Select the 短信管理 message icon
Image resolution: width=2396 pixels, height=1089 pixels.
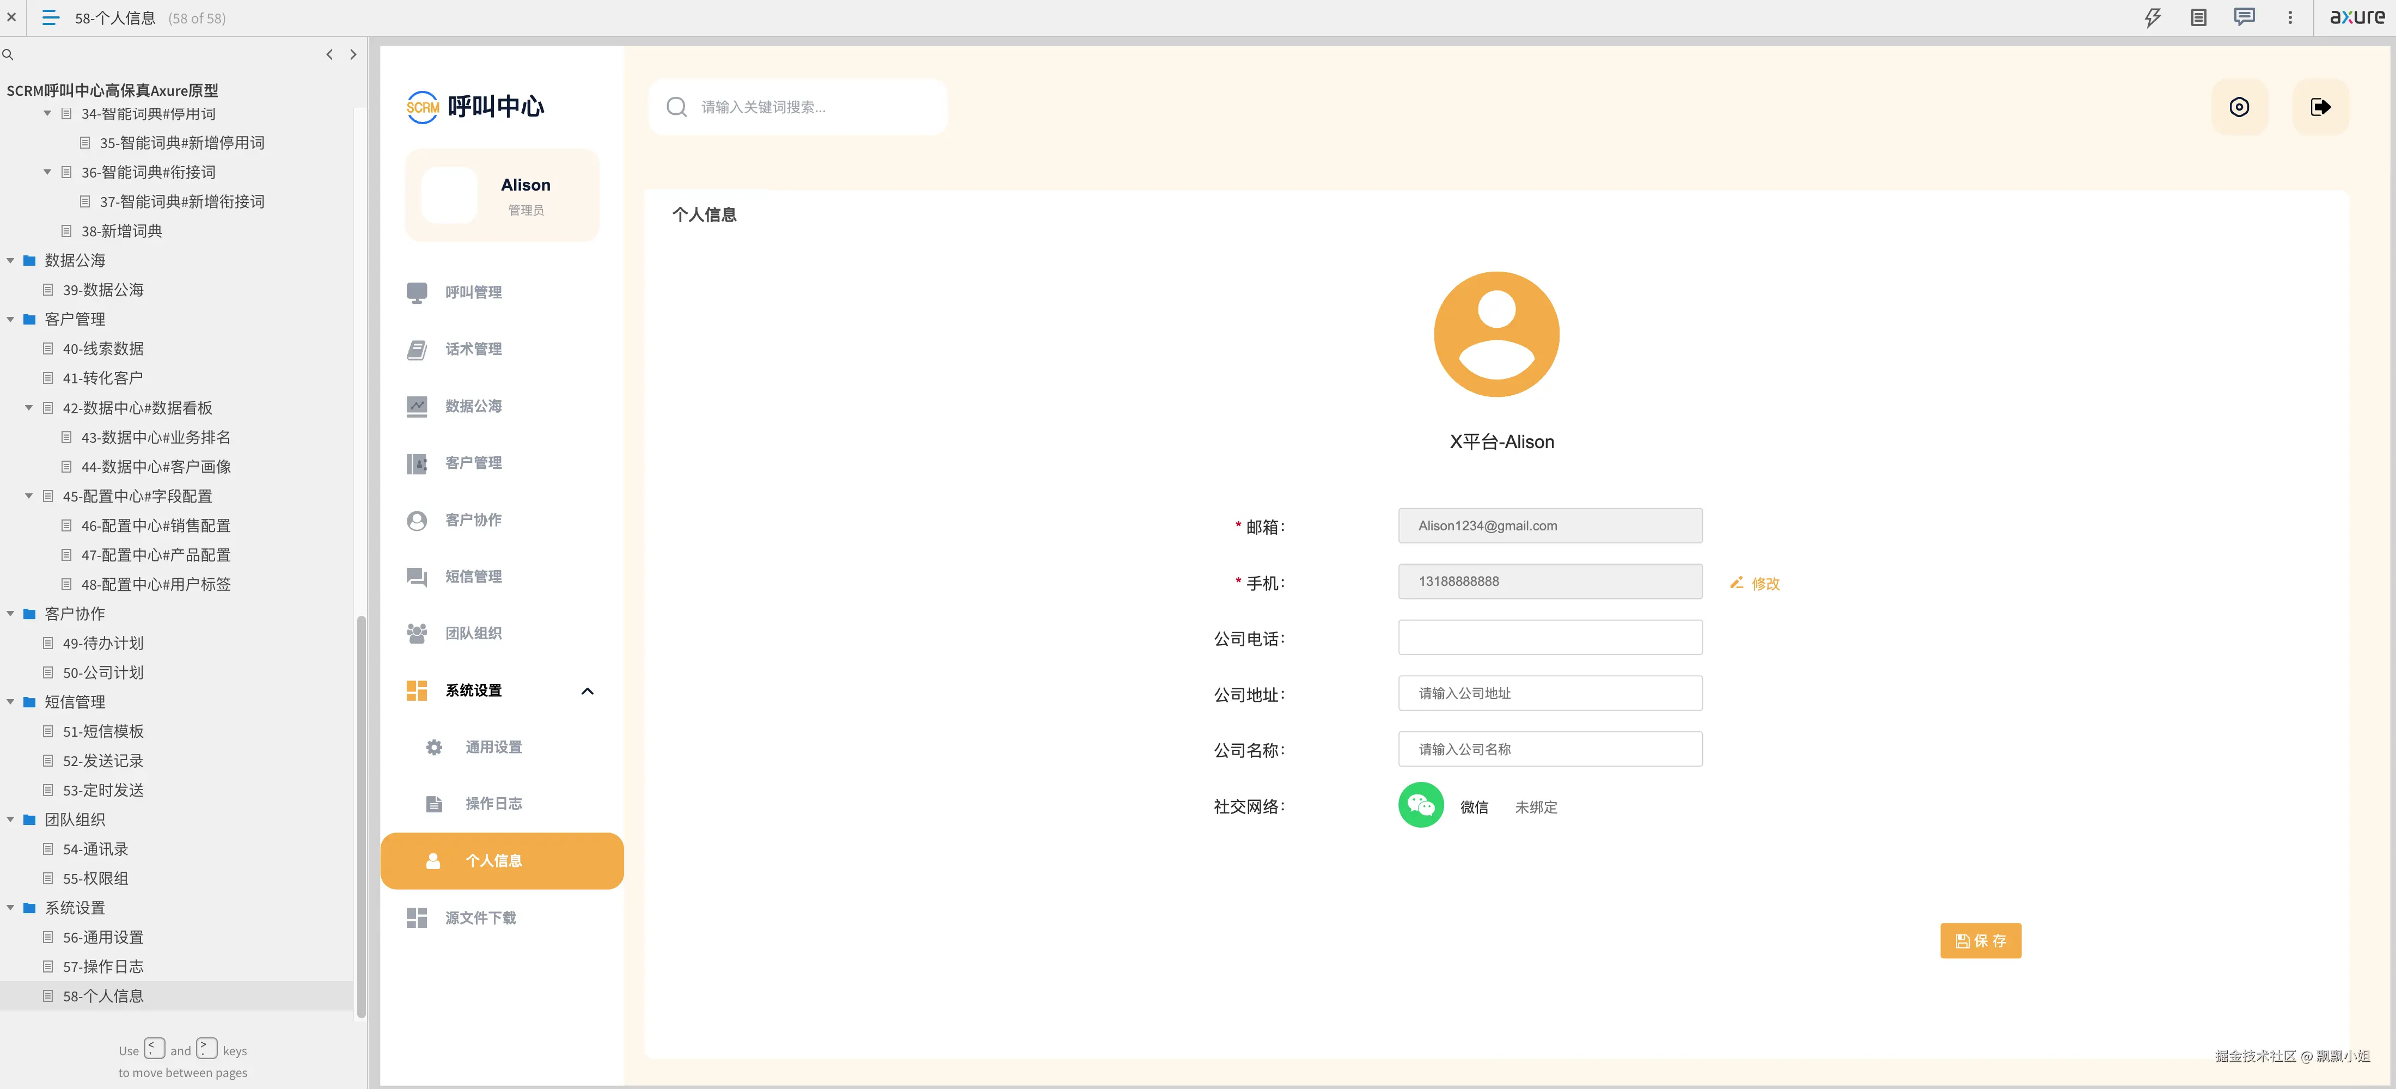pos(417,577)
